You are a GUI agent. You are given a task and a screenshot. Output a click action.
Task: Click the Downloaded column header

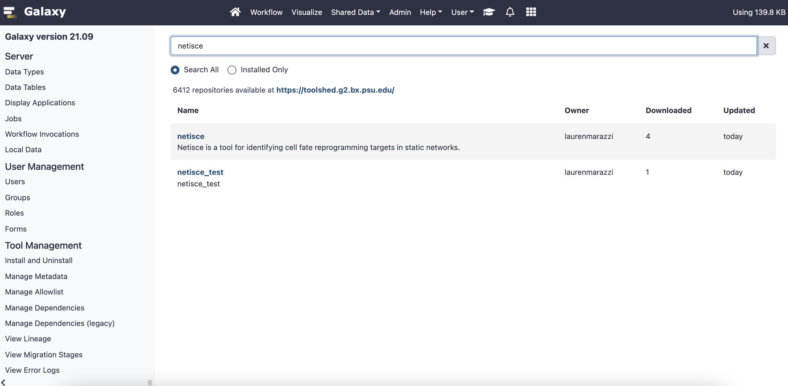pos(668,111)
